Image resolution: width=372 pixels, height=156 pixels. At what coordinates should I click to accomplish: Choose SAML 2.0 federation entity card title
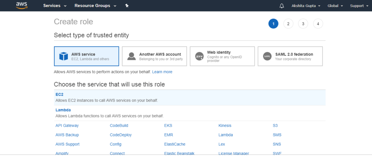click(294, 54)
